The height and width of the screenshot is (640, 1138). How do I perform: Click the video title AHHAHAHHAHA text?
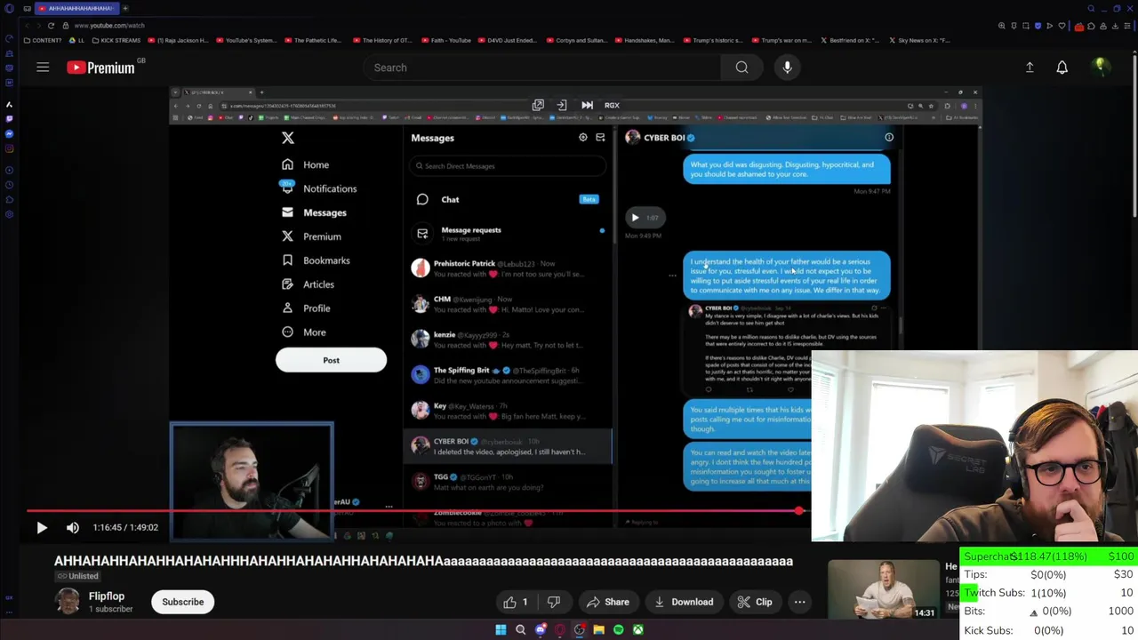423,561
